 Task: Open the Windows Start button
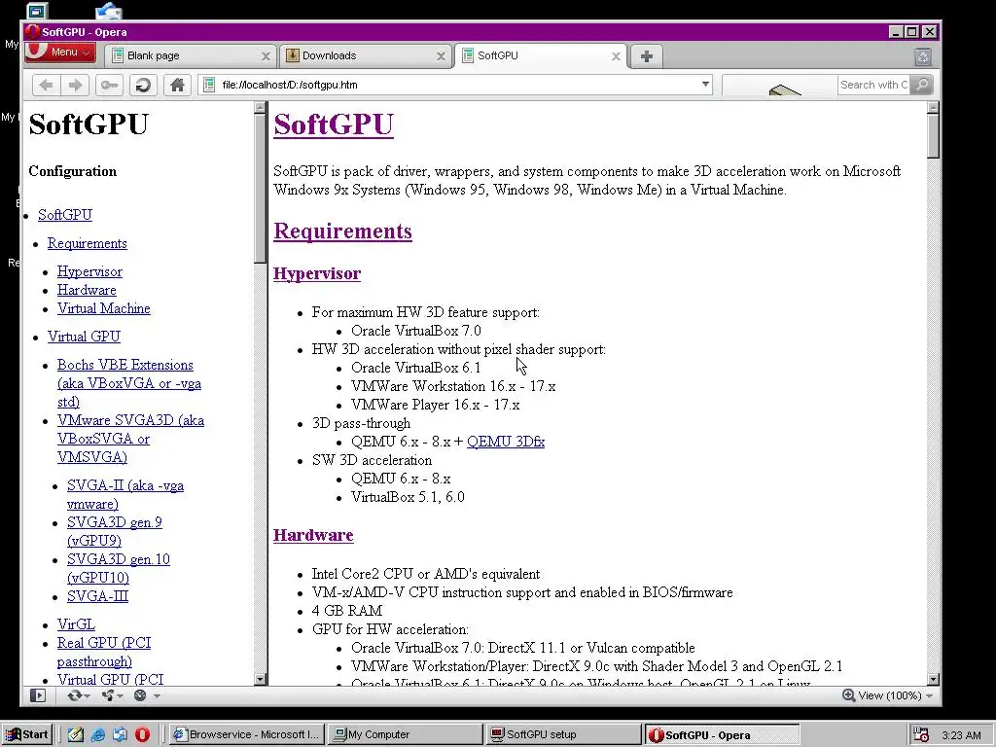tap(26, 734)
